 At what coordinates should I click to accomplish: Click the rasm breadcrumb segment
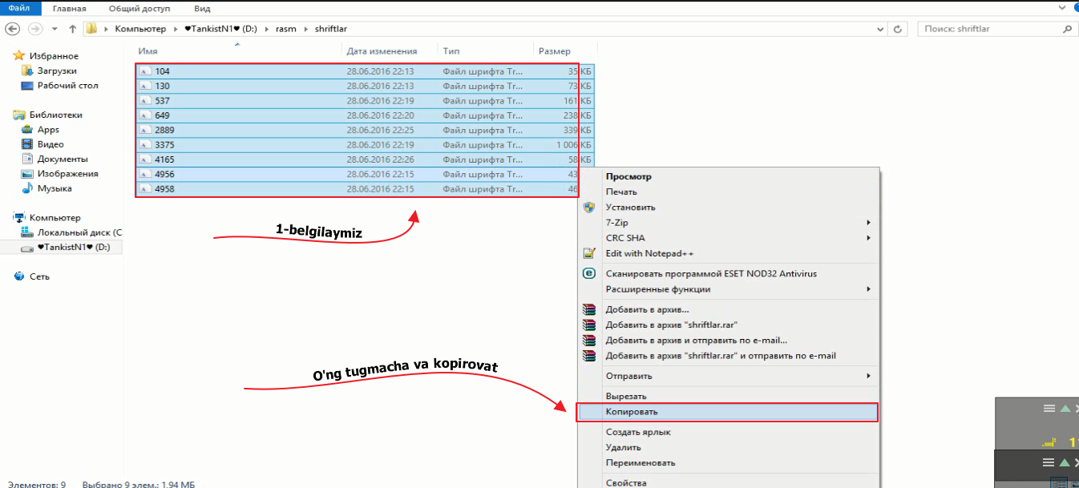pyautogui.click(x=287, y=29)
